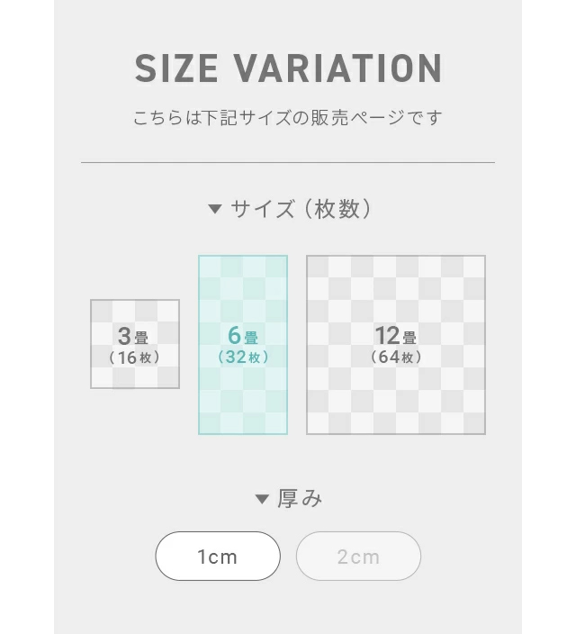Click the bottom-right checker square of 12畳
Screen dimensions: 576x634
point(473,422)
